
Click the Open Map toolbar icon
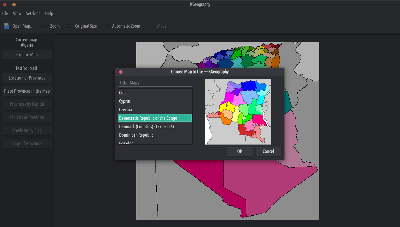point(6,26)
